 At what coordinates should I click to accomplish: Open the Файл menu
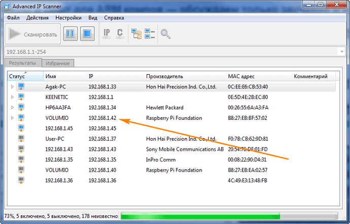click(13, 18)
